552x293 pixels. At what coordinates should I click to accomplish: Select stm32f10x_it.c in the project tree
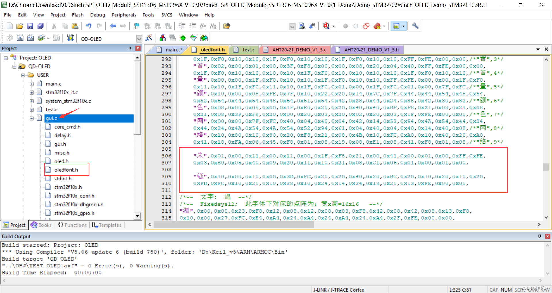tap(62, 92)
